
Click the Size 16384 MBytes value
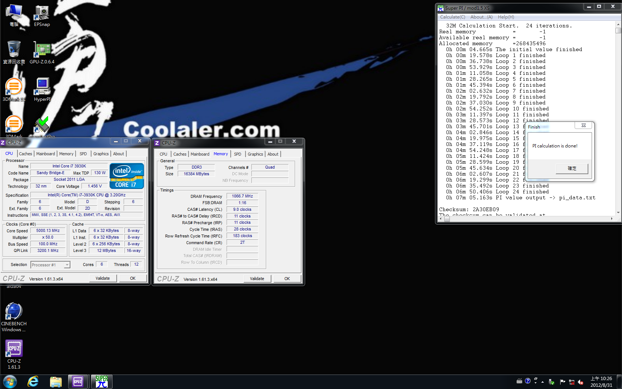point(196,174)
